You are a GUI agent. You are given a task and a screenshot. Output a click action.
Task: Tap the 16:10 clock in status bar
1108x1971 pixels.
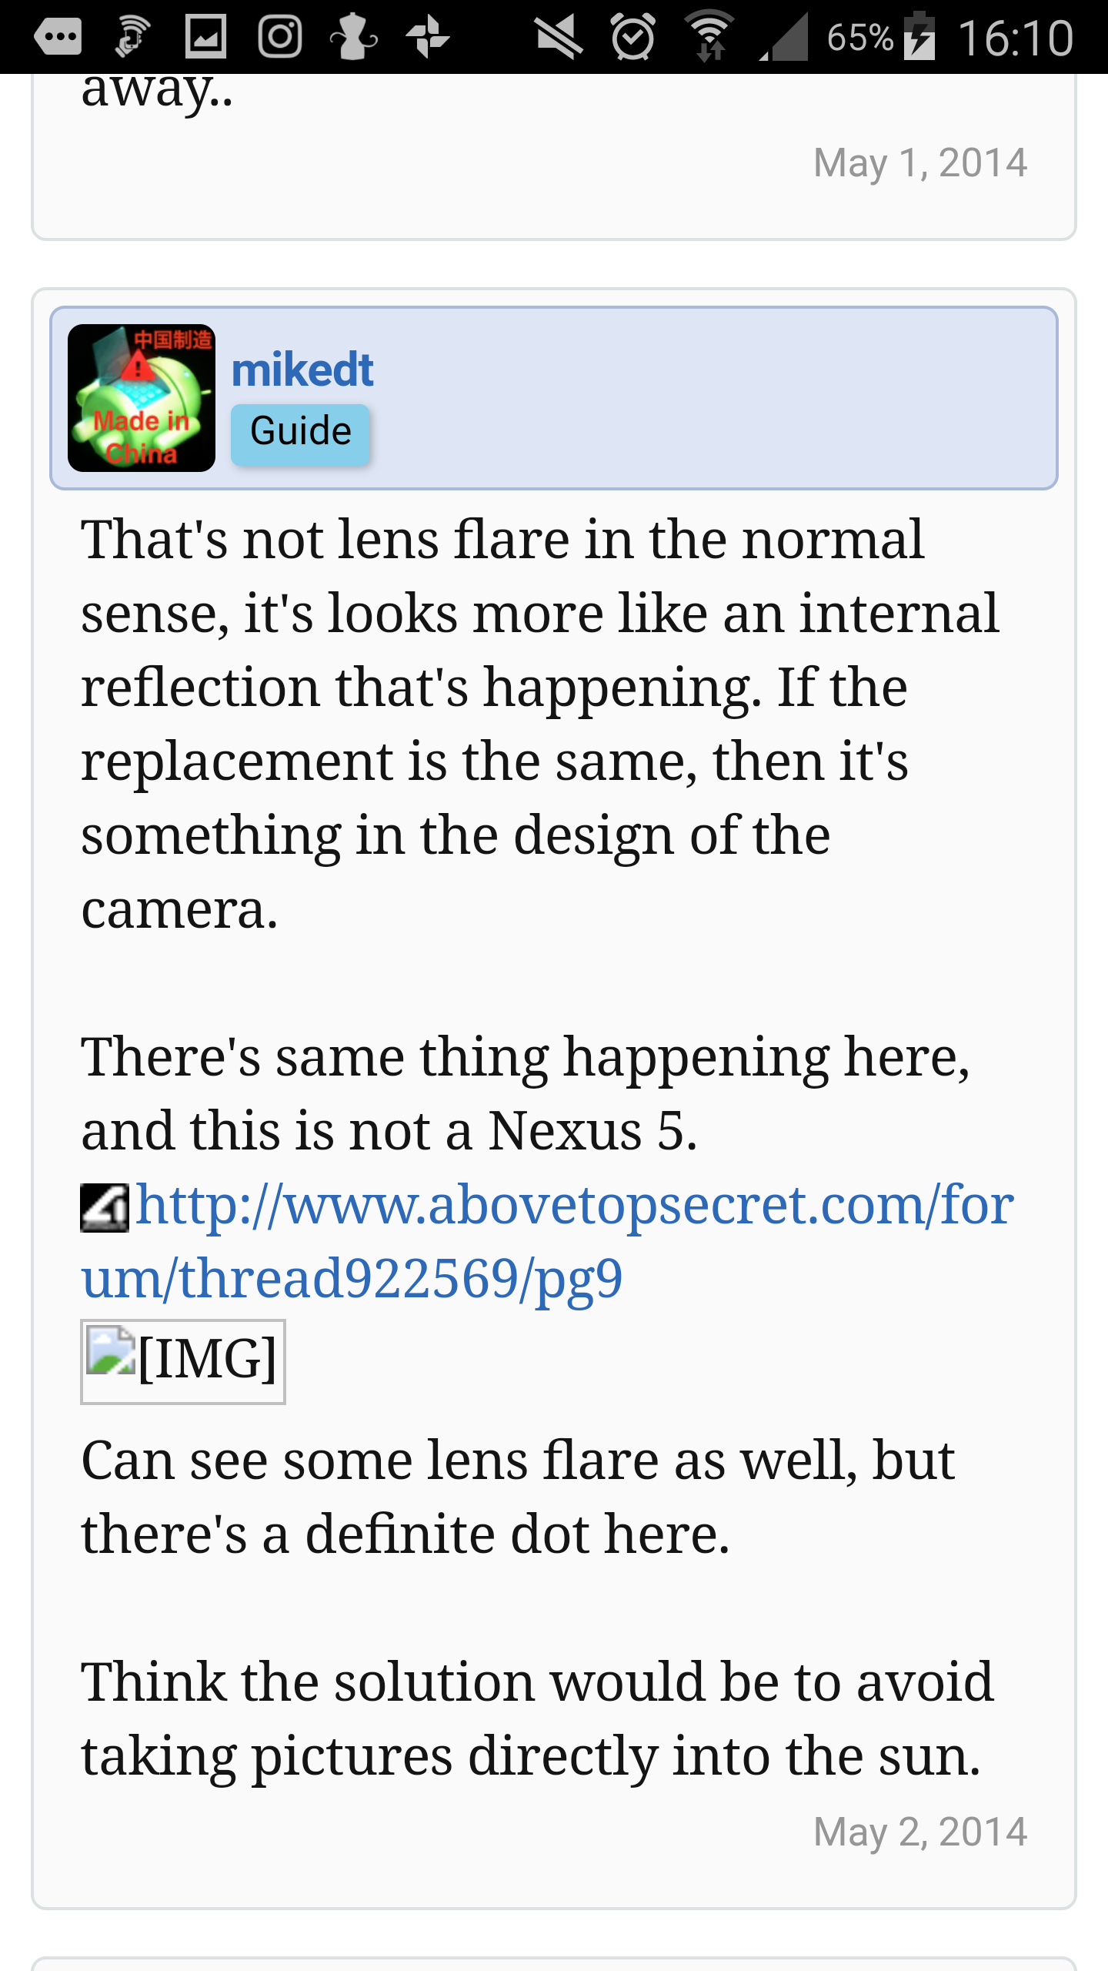[1016, 37]
